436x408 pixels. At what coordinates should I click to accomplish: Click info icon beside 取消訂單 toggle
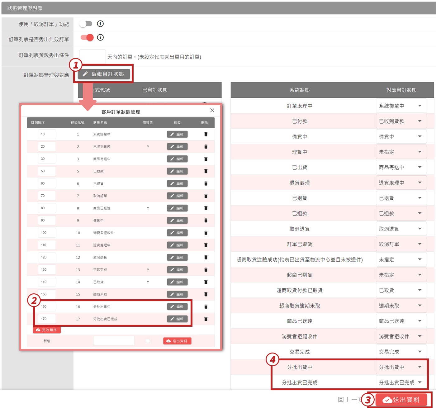pyautogui.click(x=100, y=24)
